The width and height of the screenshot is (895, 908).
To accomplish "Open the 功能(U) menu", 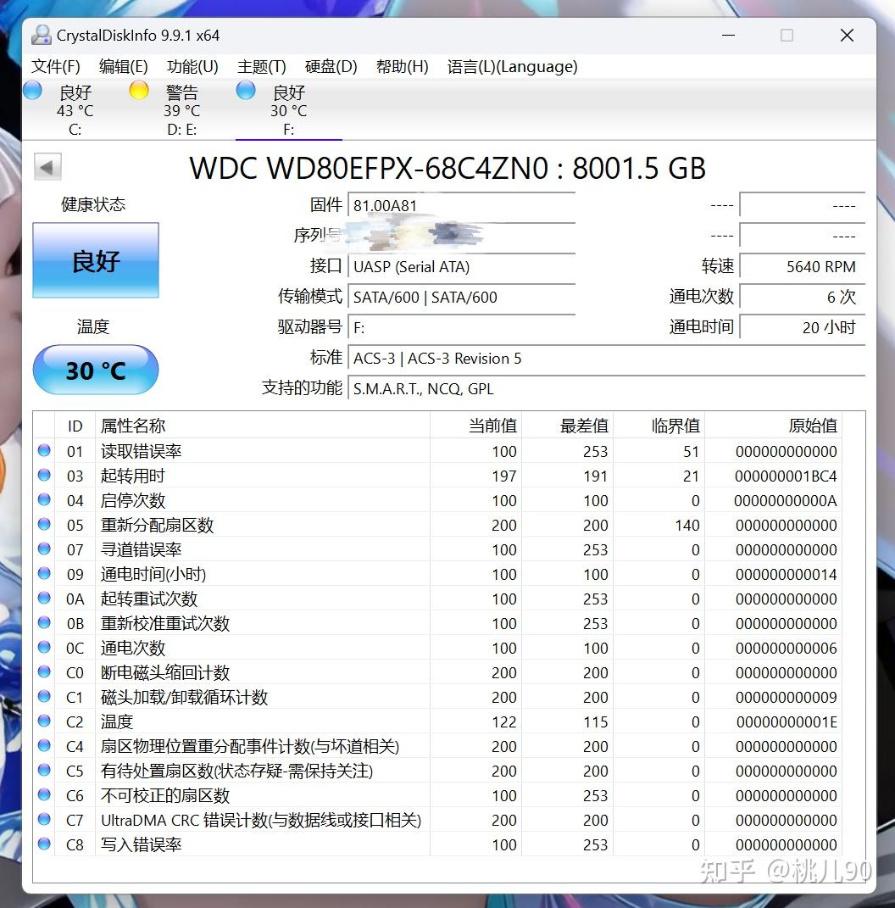I will pyautogui.click(x=192, y=67).
